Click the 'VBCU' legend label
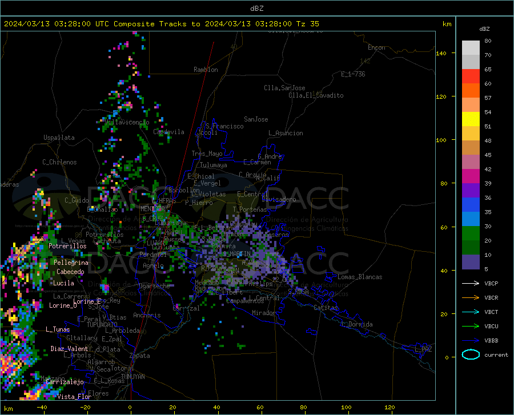This screenshot has height=415, width=514. click(491, 327)
